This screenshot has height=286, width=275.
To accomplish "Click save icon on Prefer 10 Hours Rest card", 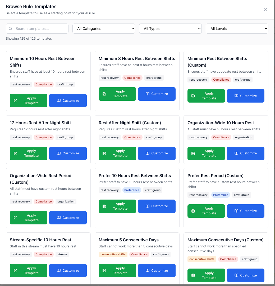I will tap(104, 206).
